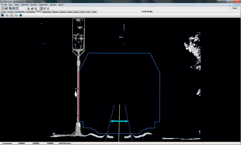Viewport: 241px width, 145px height.
Task: Select the circle fitting tool icon
Action: pos(12,15)
